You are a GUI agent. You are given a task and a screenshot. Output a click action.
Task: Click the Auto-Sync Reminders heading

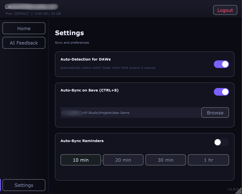pyautogui.click(x=82, y=141)
